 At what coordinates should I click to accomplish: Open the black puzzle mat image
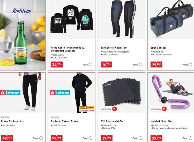pyautogui.click(x=122, y=93)
